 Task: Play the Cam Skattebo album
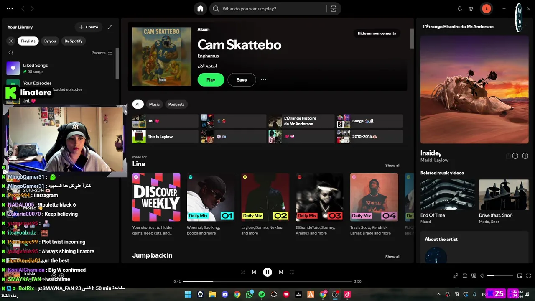[211, 80]
